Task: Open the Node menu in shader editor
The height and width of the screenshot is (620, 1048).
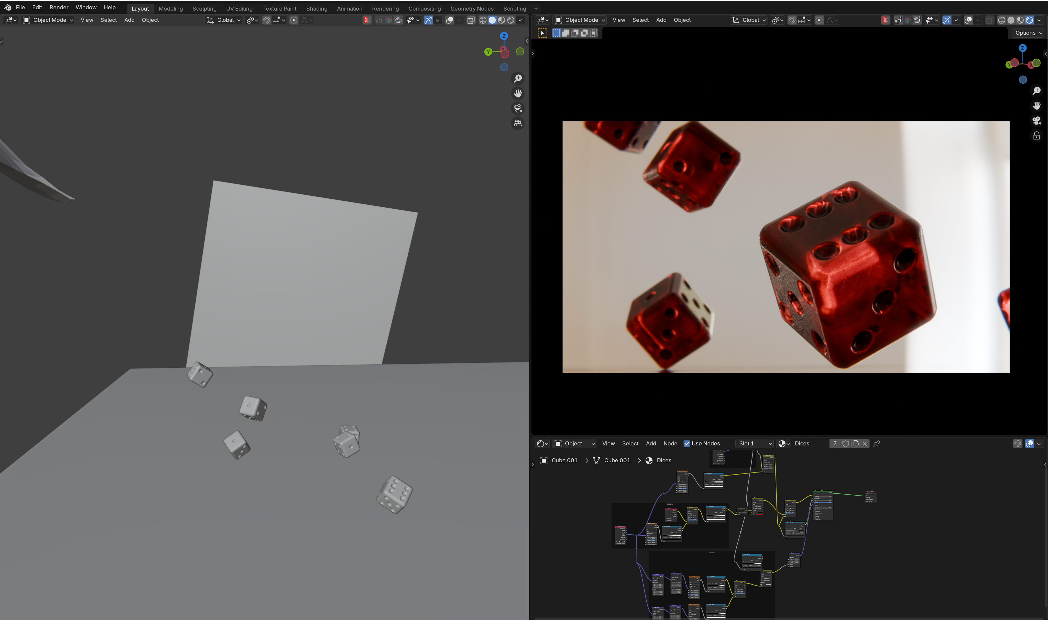Action: click(670, 444)
